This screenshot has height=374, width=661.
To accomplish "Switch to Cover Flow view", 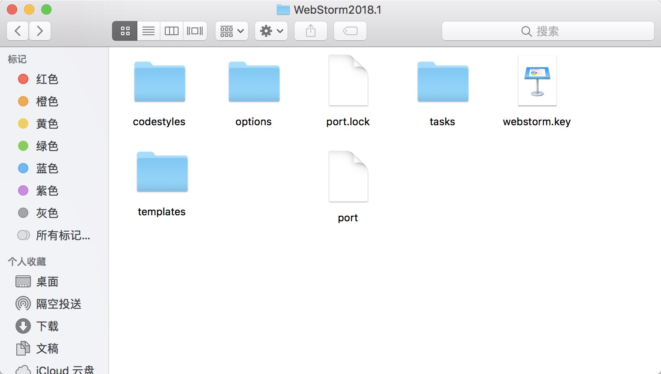I will pyautogui.click(x=195, y=31).
